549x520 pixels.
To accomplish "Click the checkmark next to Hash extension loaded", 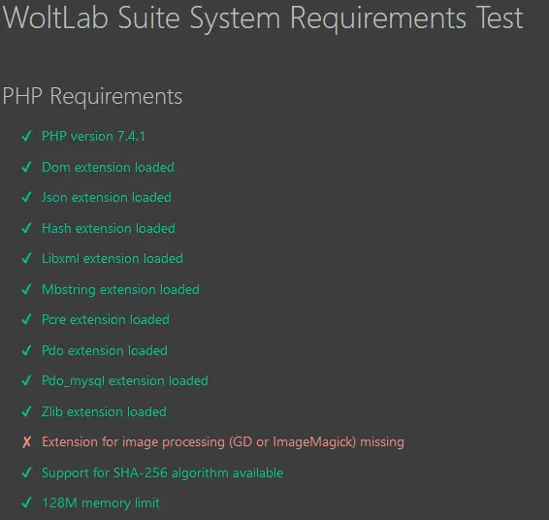I will click(26, 228).
